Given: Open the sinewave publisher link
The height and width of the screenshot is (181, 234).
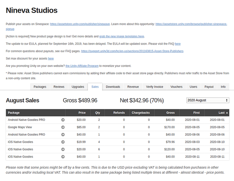Looking at the screenshot, I should 80,24.
